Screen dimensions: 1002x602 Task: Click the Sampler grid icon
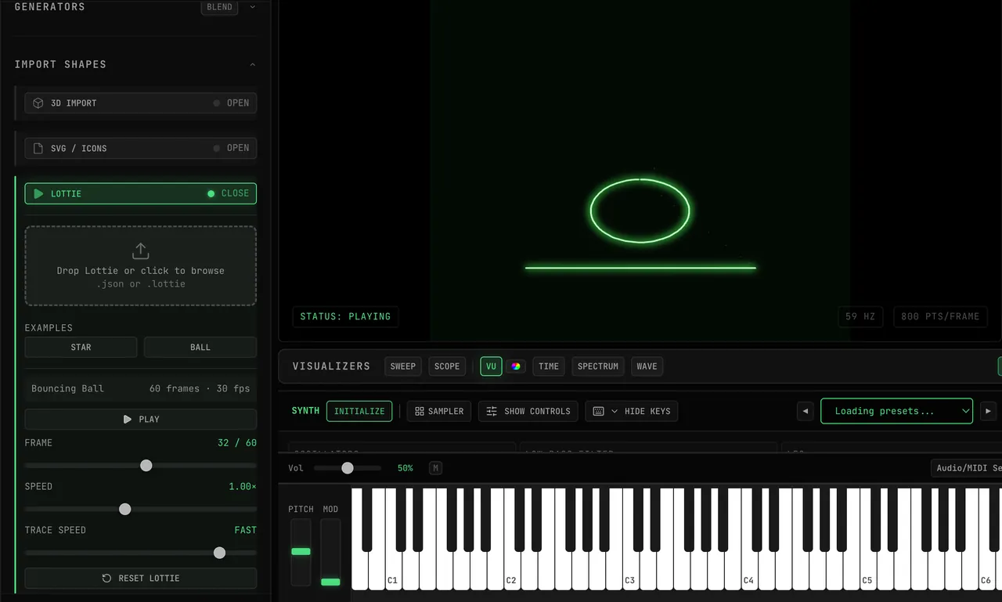click(420, 411)
